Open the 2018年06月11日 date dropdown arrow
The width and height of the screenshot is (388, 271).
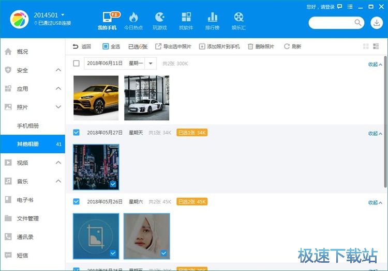[151, 63]
